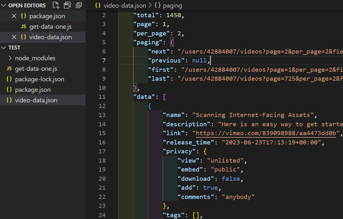The image size is (343, 219).
Task: Click the New Untitled Text File icon
Action: 56,5
